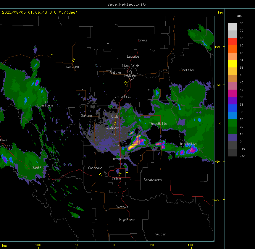Click the Vulcan city label
Screen dimensions: 255x249
tap(161, 234)
